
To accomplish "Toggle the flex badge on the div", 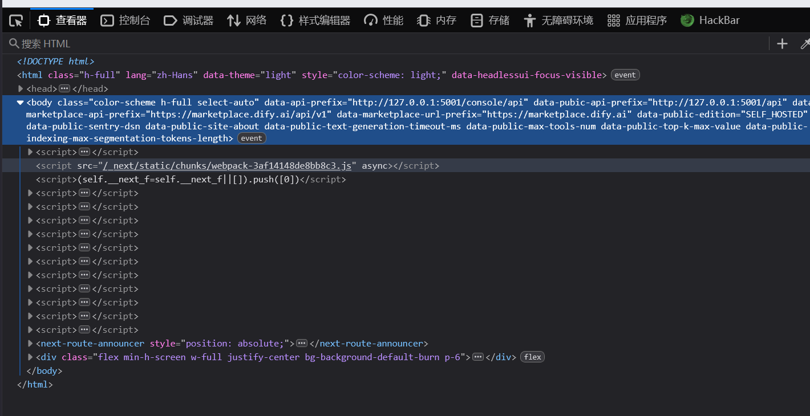I will click(x=532, y=357).
